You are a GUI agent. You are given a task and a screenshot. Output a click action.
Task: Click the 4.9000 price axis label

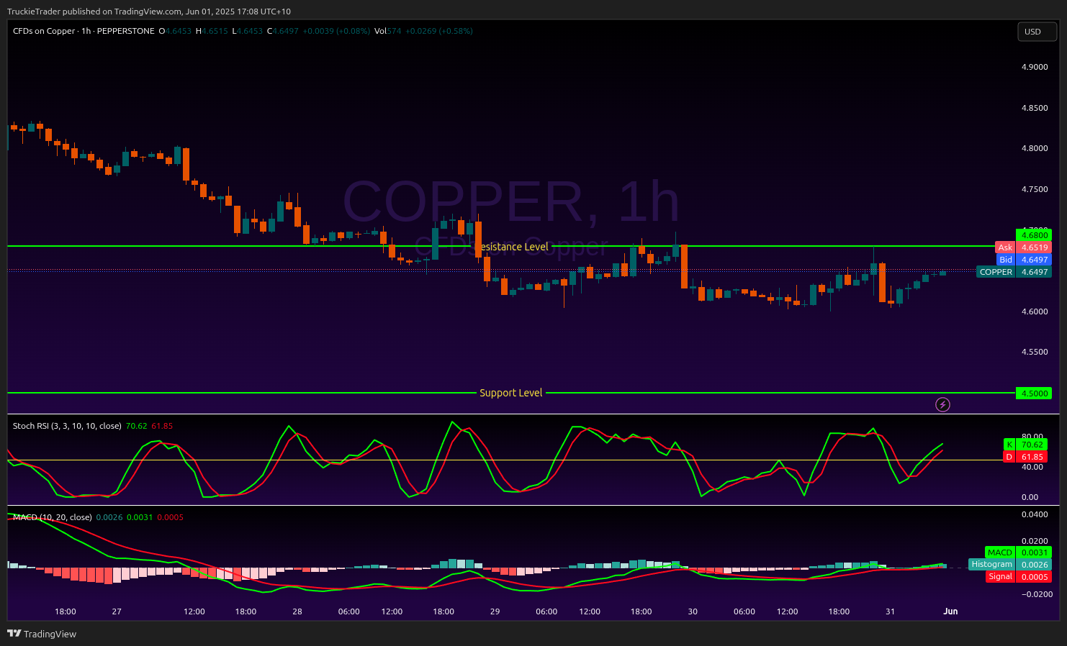coord(1035,67)
